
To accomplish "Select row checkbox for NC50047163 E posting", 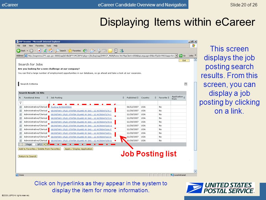I will coord(21,137).
